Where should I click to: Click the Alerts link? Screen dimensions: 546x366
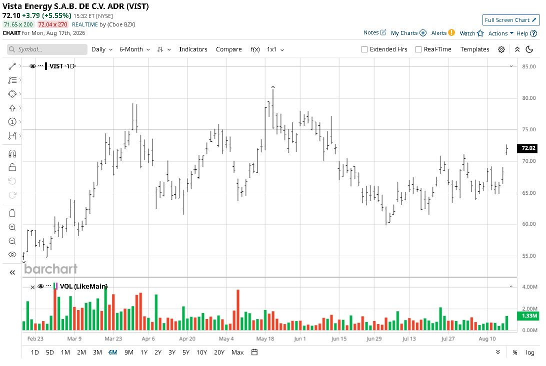(x=439, y=33)
